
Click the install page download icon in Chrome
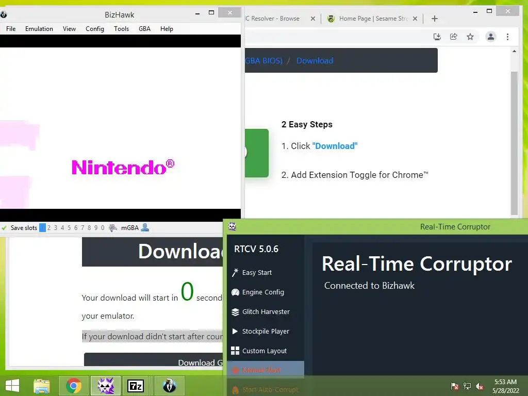tap(437, 37)
